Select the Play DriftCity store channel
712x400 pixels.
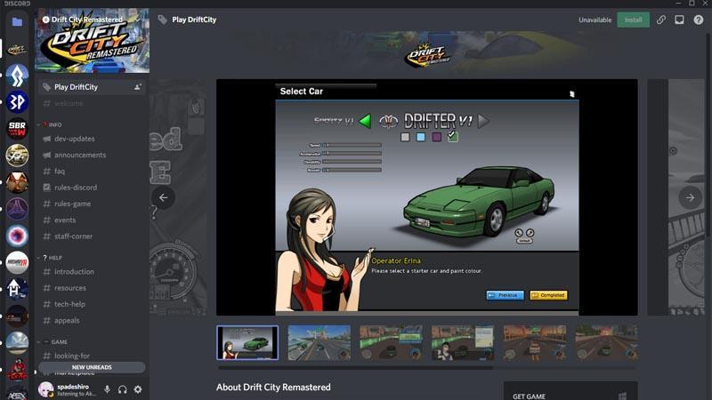click(92, 86)
